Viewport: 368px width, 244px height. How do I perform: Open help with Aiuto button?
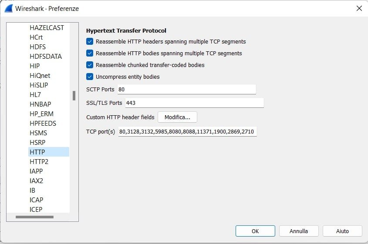342,231
